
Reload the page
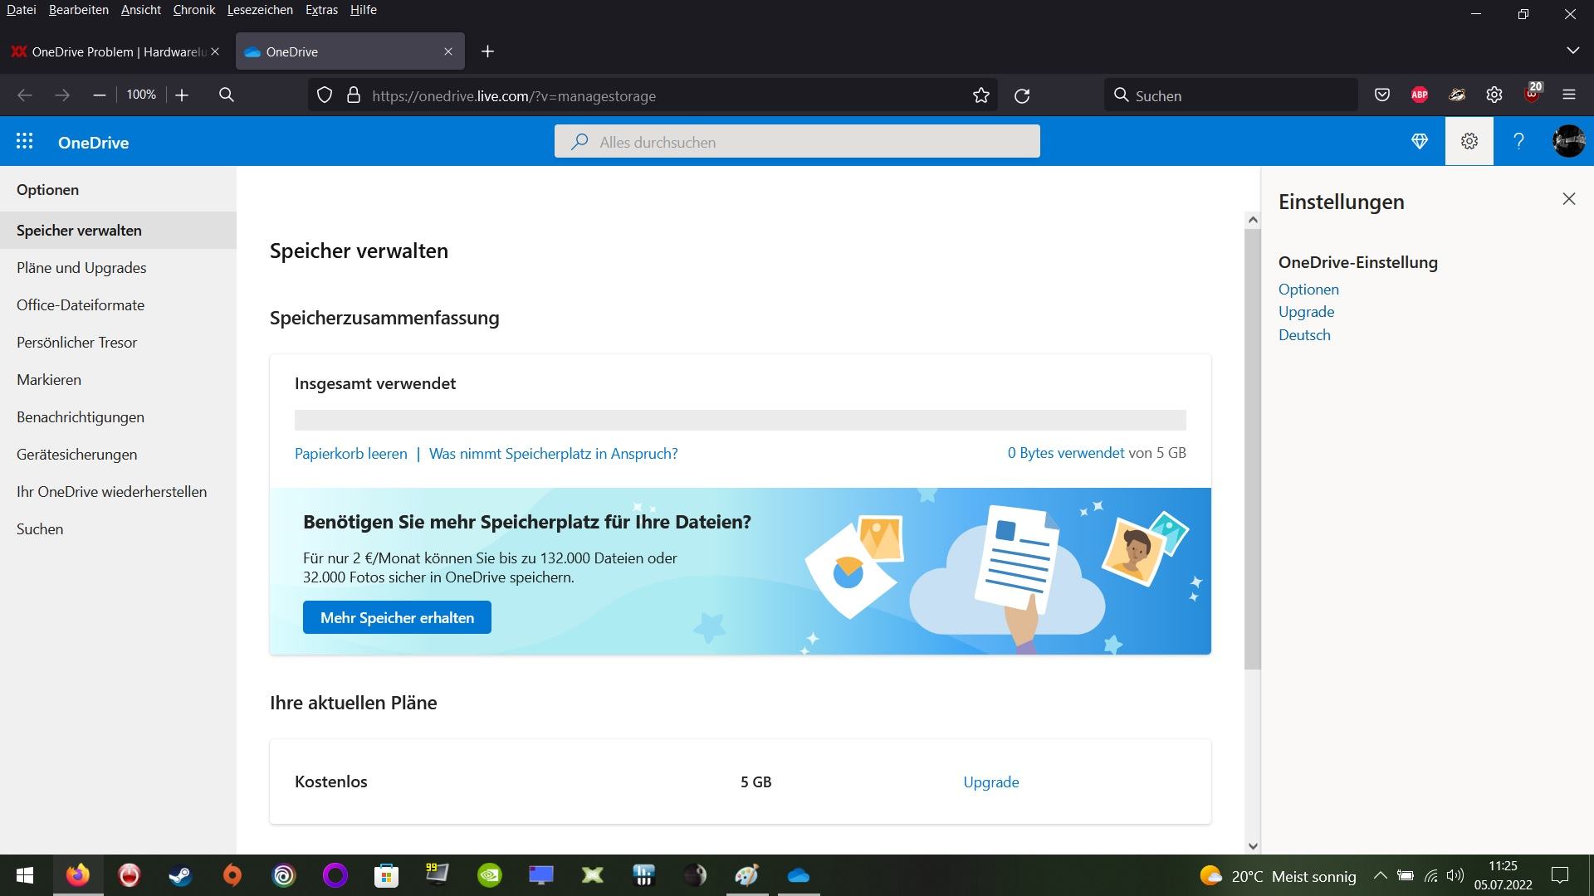(x=1022, y=95)
